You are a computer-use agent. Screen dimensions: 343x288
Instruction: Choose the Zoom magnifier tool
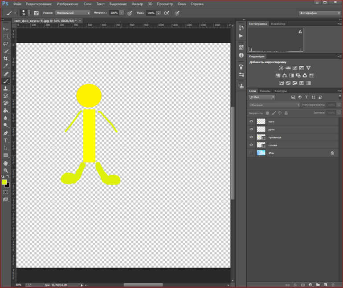click(x=6, y=170)
